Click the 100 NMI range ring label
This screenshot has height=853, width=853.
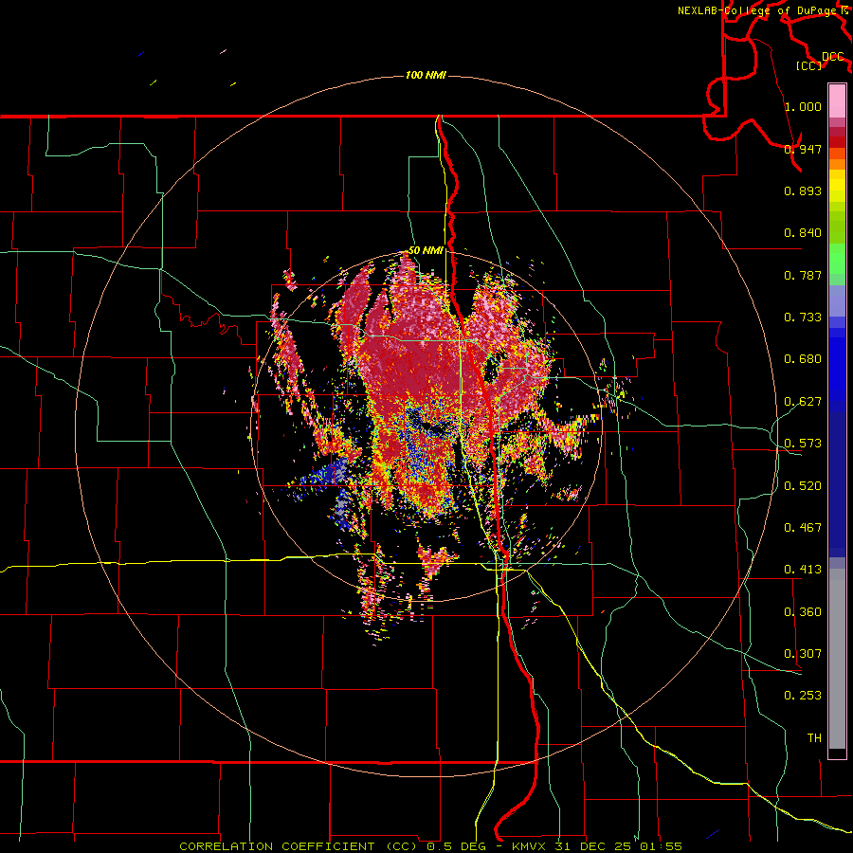click(x=426, y=75)
